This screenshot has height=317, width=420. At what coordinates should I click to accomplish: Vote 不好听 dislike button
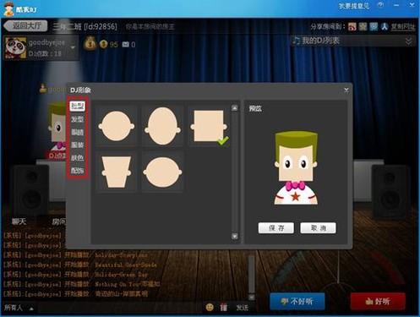(297, 302)
